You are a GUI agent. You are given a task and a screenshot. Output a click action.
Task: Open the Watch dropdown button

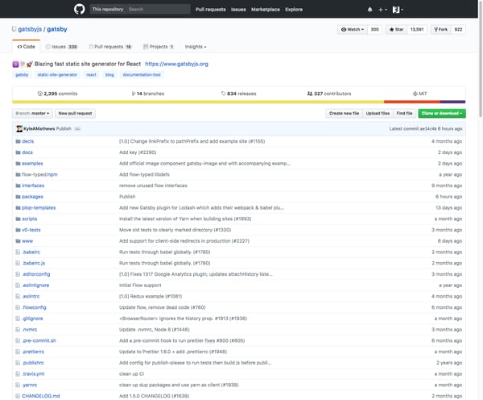[x=353, y=29]
